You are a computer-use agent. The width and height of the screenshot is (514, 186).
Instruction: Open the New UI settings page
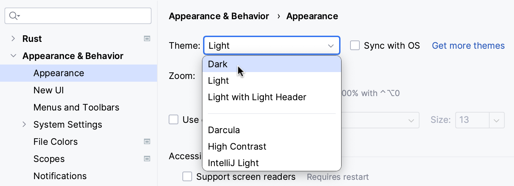tap(48, 90)
